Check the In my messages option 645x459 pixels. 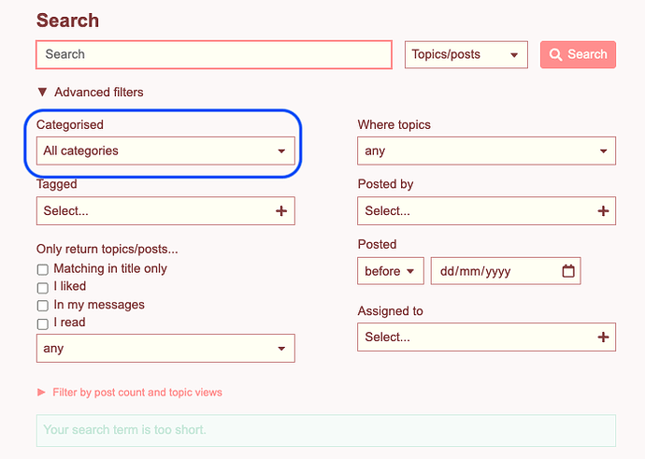(x=43, y=306)
